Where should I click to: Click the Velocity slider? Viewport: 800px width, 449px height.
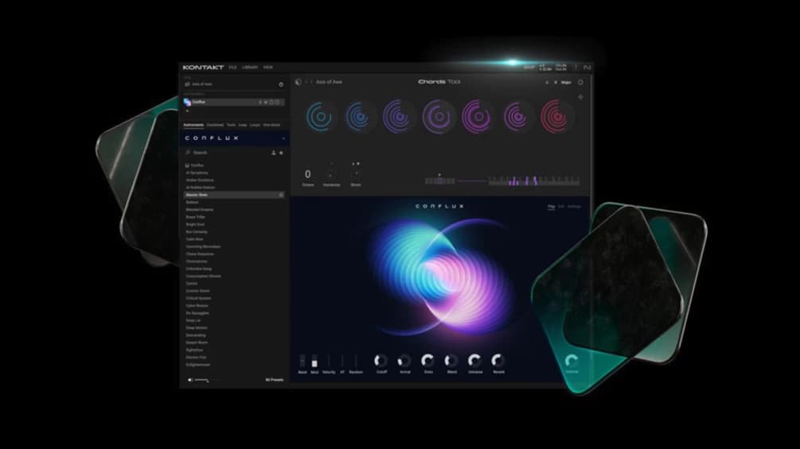click(x=329, y=361)
